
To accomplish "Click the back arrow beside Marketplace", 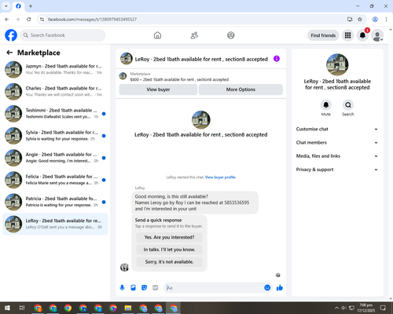I will click(x=9, y=53).
